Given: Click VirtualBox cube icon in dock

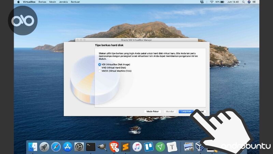Looking at the screenshot, I should pos(200,146).
